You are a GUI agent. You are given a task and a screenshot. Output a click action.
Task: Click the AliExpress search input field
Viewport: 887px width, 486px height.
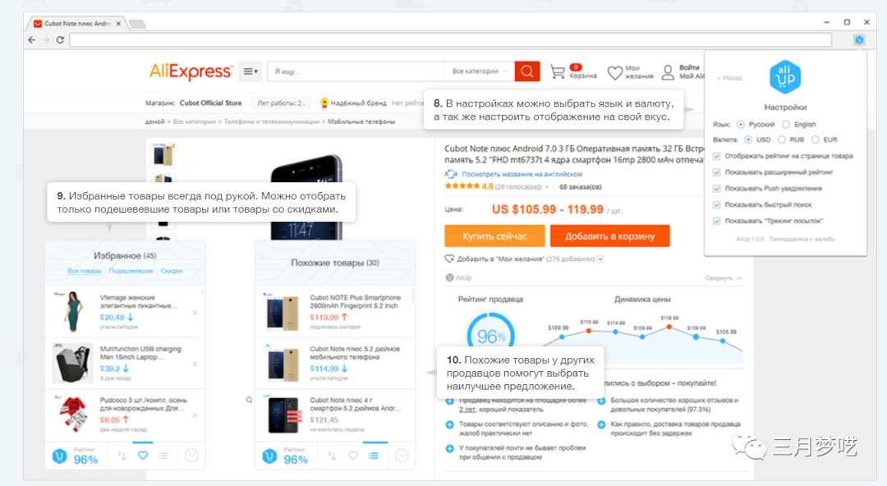357,71
